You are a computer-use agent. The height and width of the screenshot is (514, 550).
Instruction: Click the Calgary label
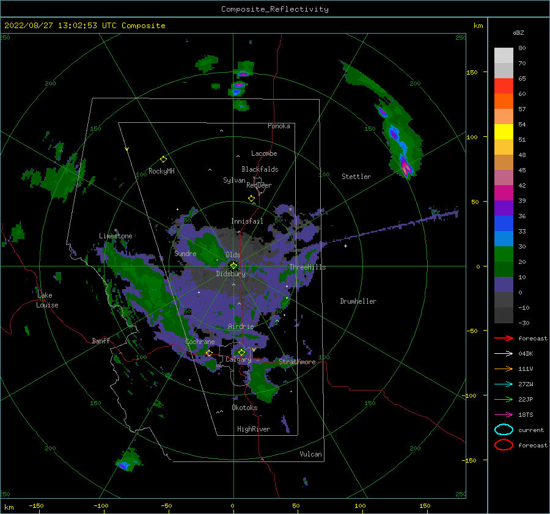(238, 359)
